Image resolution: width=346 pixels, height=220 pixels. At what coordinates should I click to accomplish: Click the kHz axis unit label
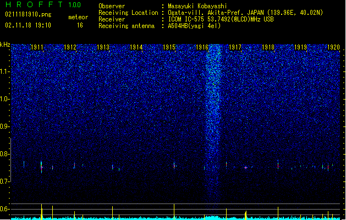[5, 45]
